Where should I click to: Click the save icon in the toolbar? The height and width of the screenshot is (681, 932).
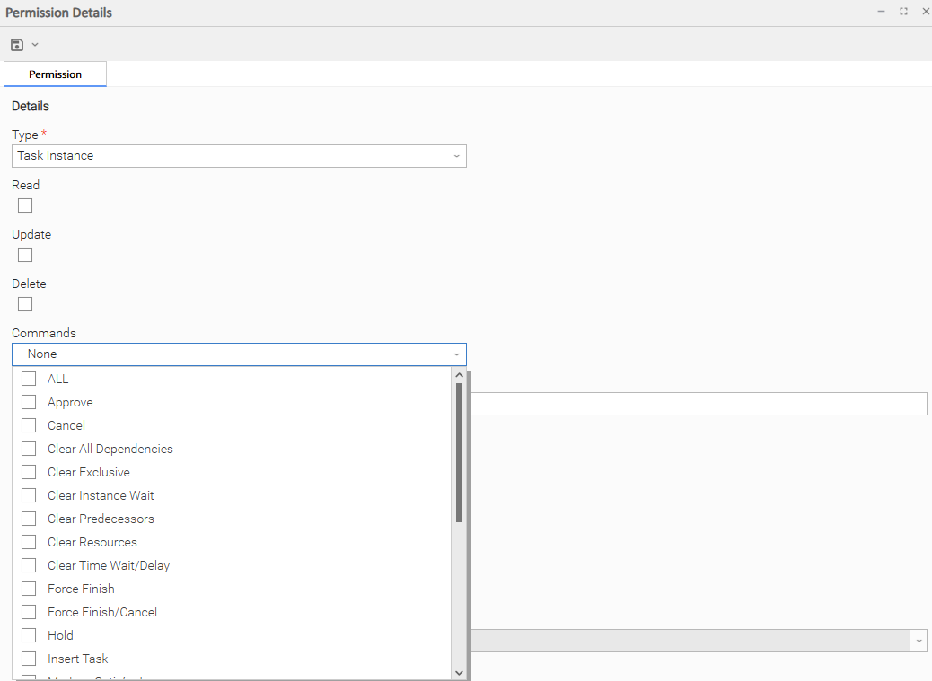[x=17, y=45]
